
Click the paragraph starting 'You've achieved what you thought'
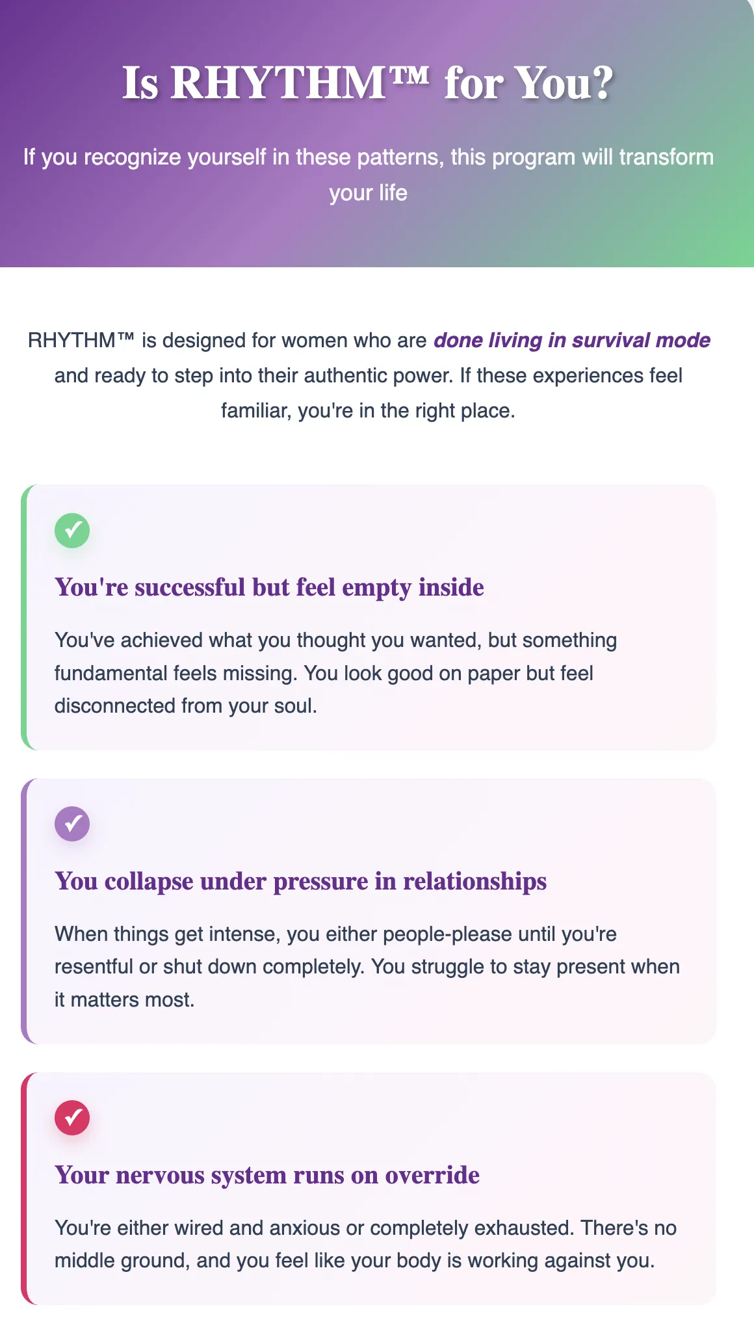click(335, 673)
